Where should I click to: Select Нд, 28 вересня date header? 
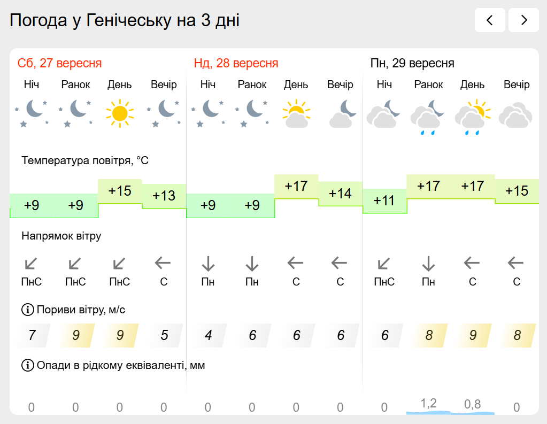click(236, 63)
